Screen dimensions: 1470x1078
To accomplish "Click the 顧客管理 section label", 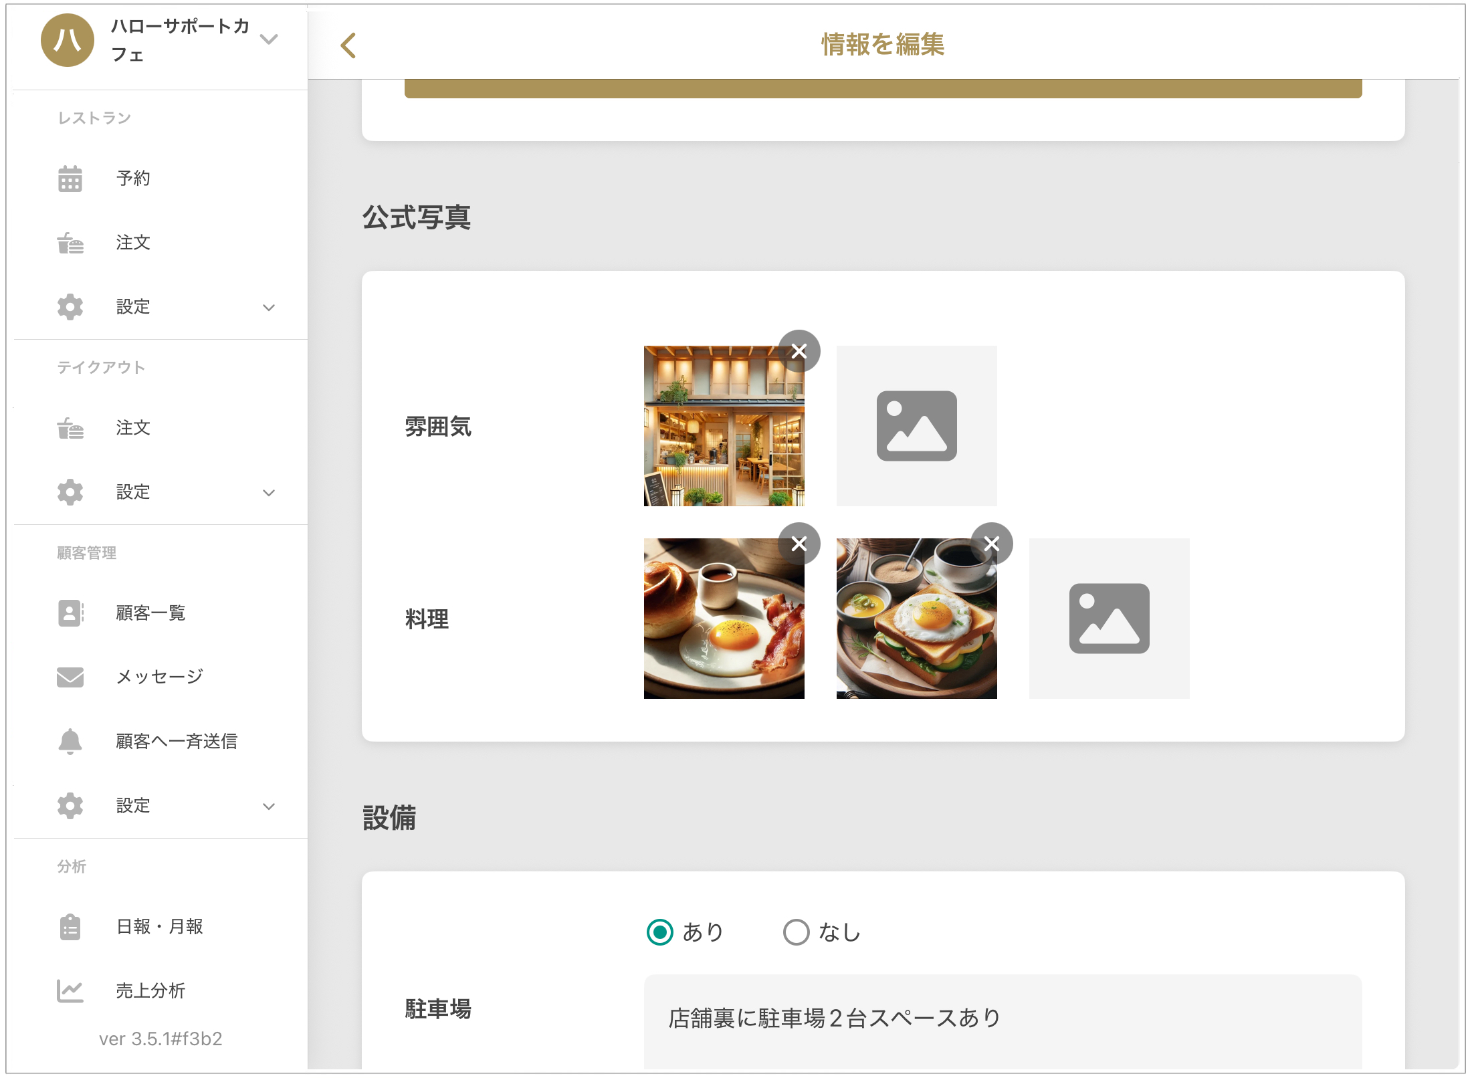I will coord(87,552).
